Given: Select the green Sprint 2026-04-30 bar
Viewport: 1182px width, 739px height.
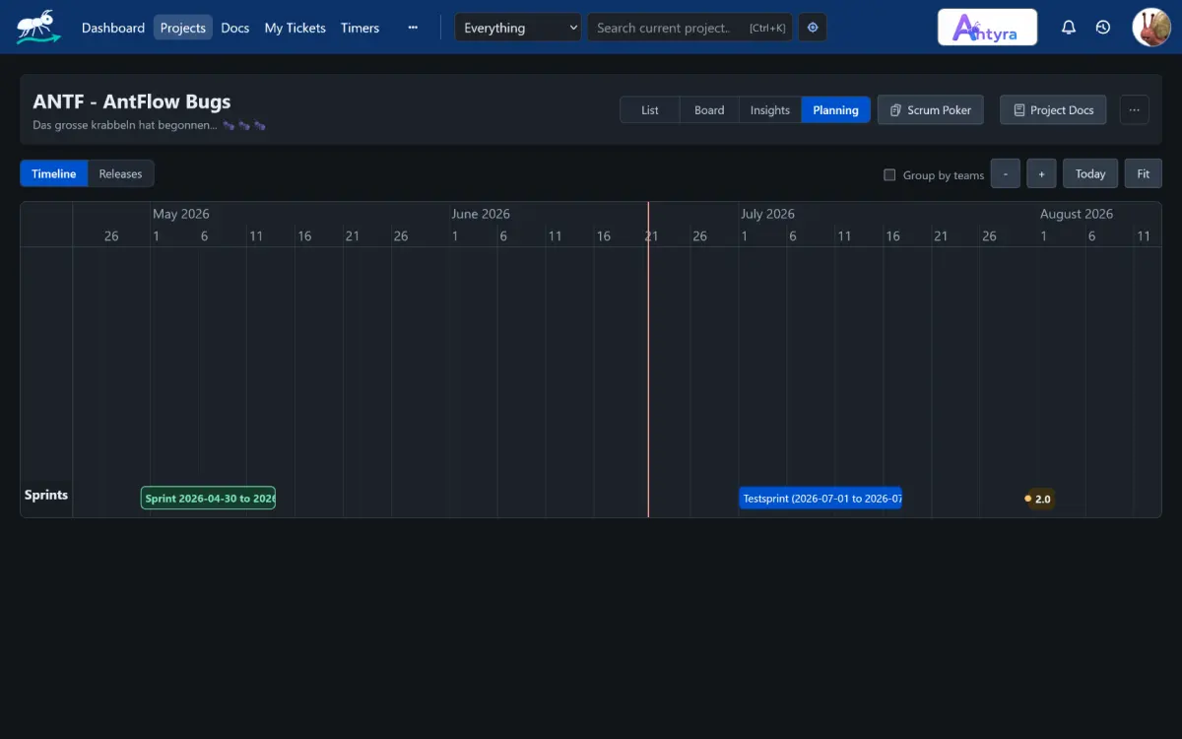Looking at the screenshot, I should pos(208,499).
